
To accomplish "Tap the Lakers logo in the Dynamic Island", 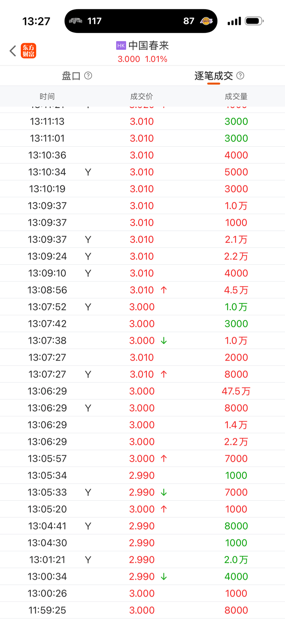I will click(x=206, y=21).
